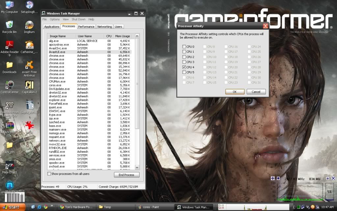This screenshot has height=211, width=337.
Task: Select the mspaint.exe process row
Action: point(90,137)
